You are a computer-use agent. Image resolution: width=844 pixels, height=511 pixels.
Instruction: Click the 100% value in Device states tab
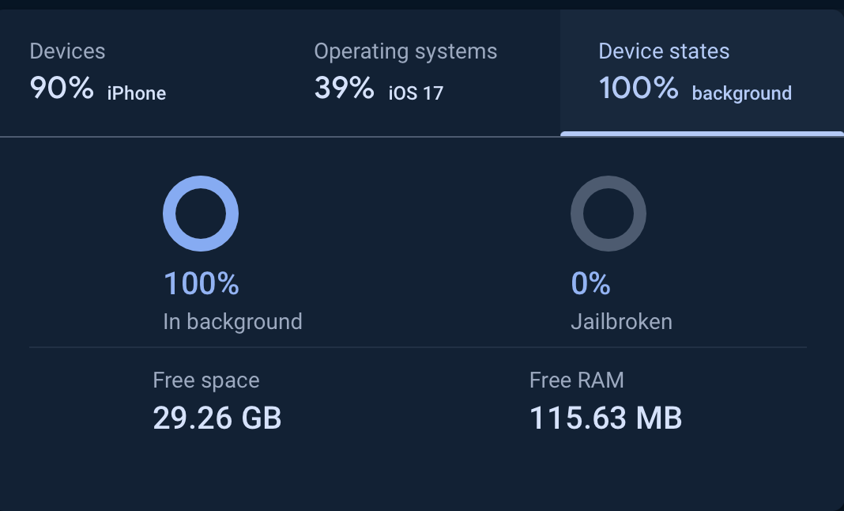pos(639,88)
